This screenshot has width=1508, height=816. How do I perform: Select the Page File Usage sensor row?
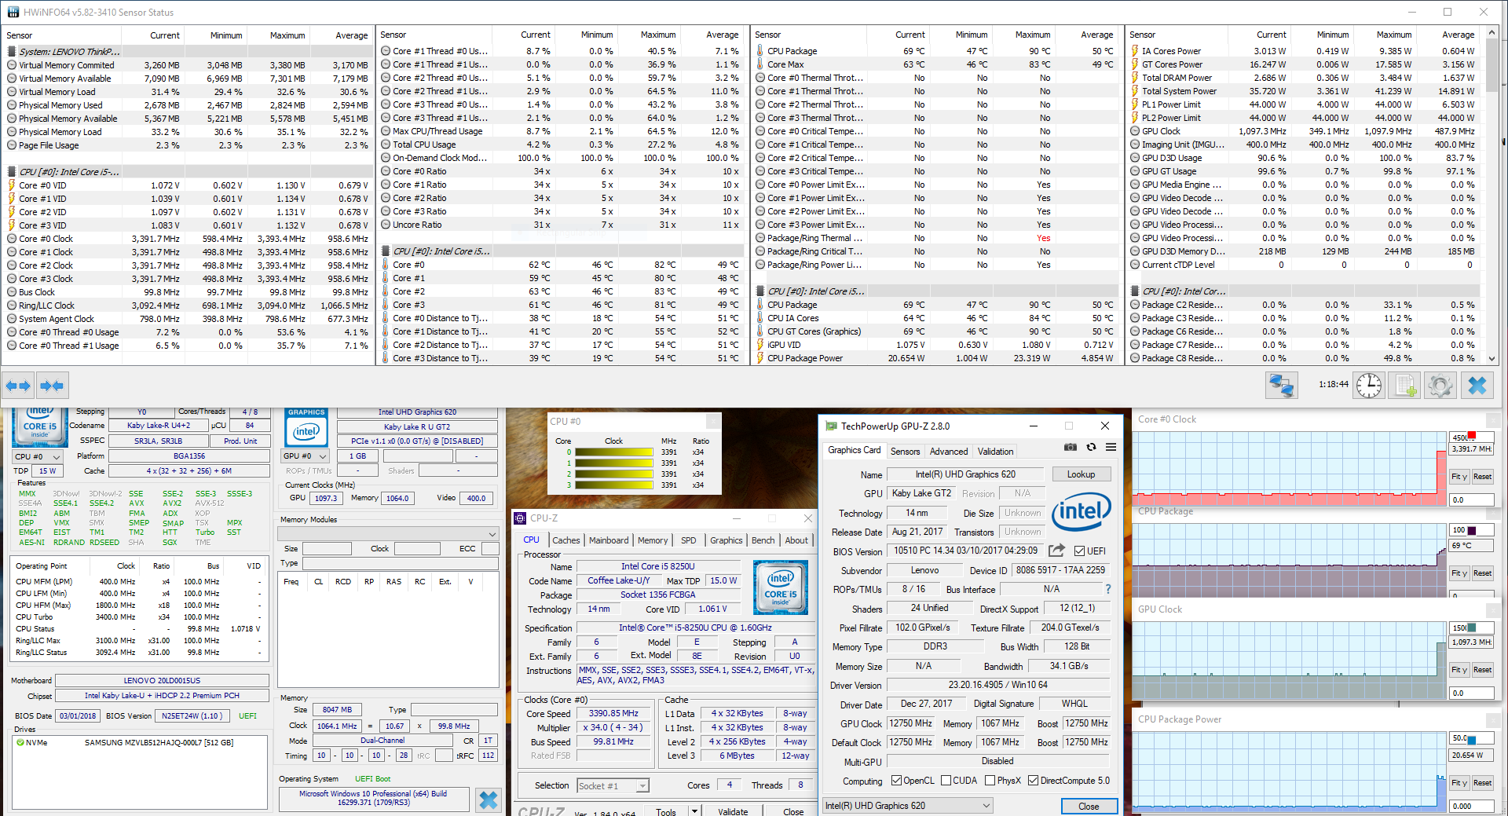click(x=187, y=145)
